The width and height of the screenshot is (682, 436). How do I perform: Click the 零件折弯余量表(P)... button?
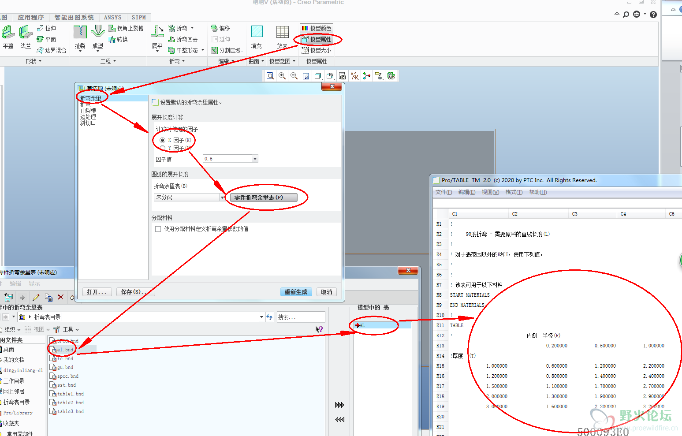click(263, 198)
